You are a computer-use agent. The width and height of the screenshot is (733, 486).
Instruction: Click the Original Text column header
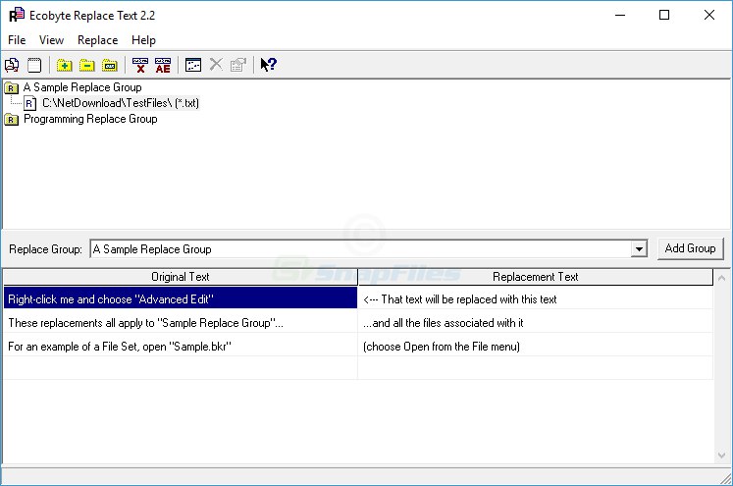pyautogui.click(x=181, y=277)
